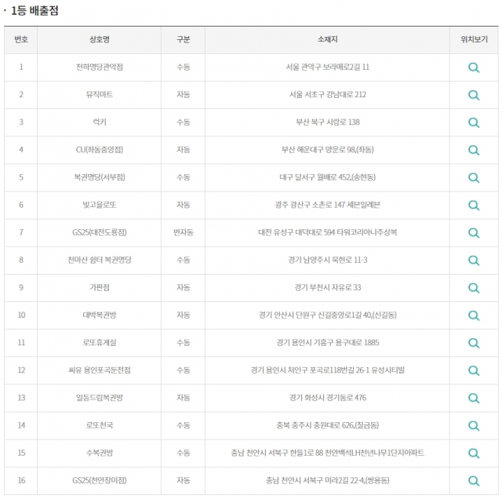This screenshot has height=499, width=502.
Task: Click address 경기 남양주시 묵현로 11-3
Action: tap(328, 260)
